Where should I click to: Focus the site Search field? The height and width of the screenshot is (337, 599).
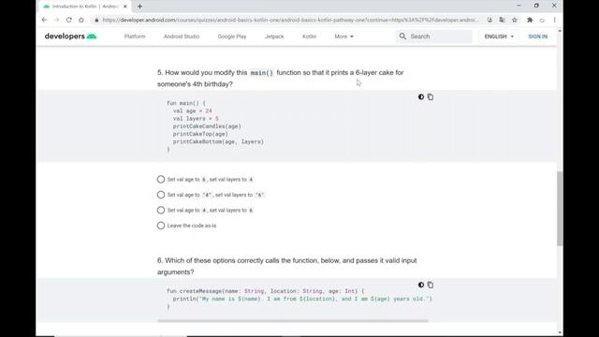[x=434, y=37]
